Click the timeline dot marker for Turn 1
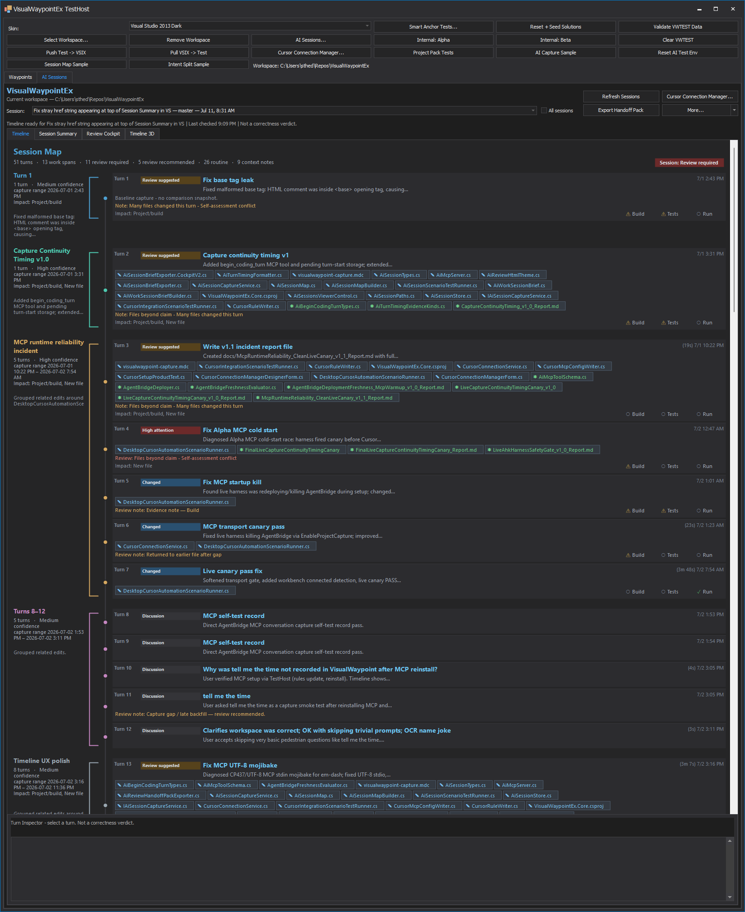745x912 pixels. (x=106, y=198)
